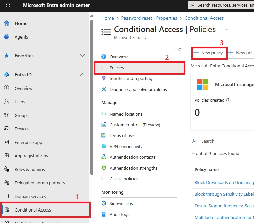Image resolution: width=254 pixels, height=223 pixels.
Task: Collapse the blade menu with double chevron
Action: pos(180,49)
